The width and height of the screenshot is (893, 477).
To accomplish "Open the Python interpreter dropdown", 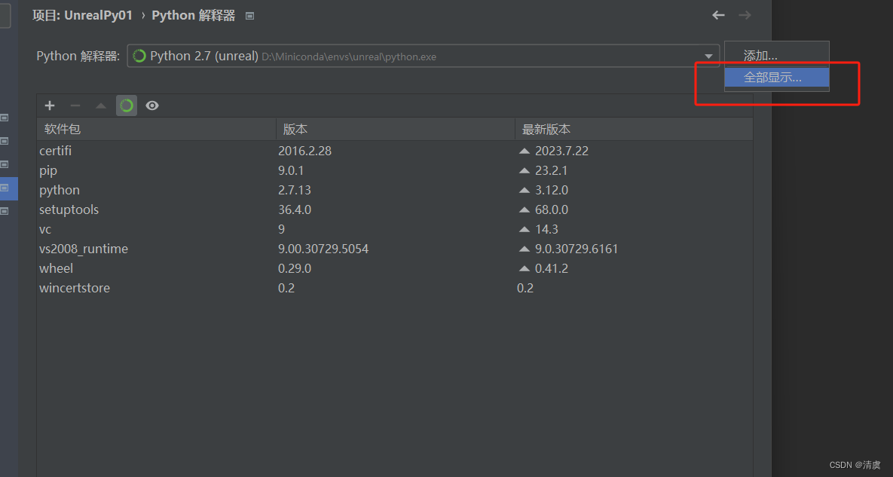I will pyautogui.click(x=708, y=55).
